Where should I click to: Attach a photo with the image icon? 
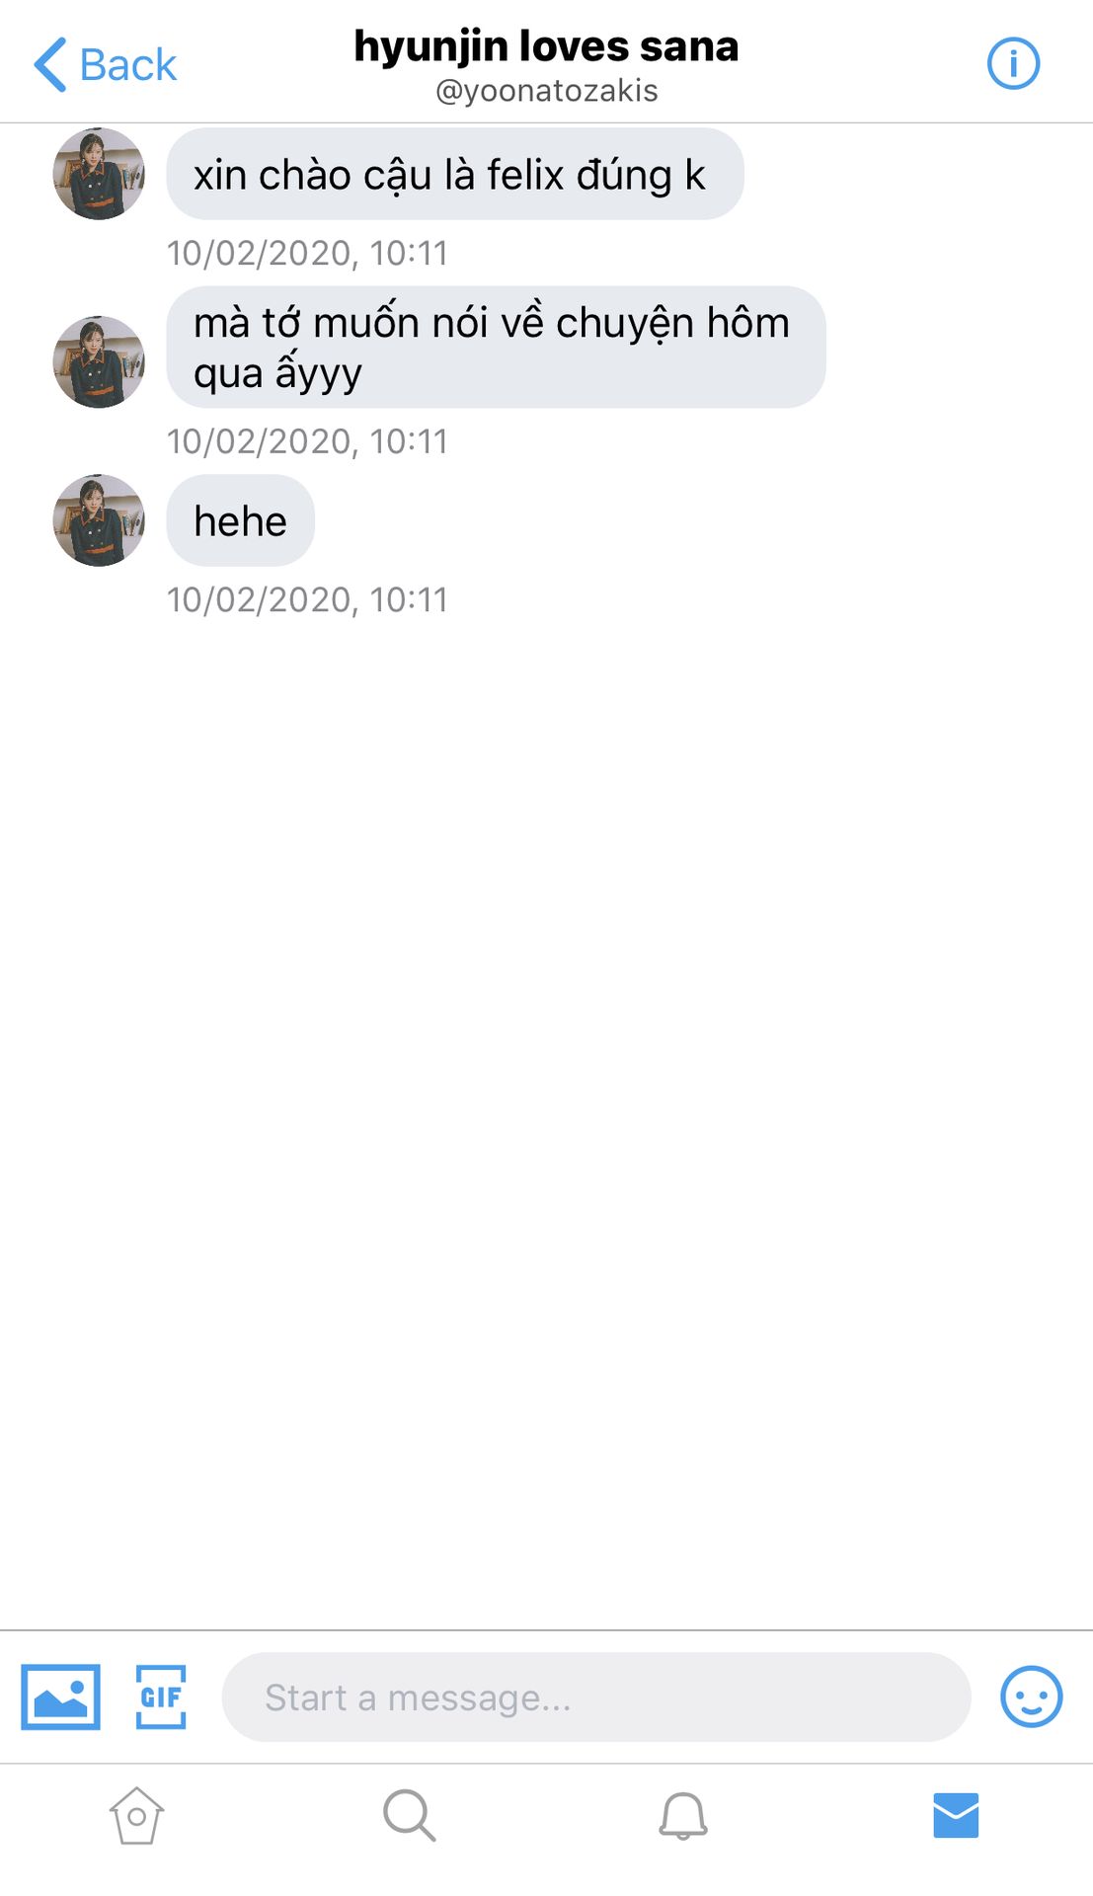[60, 1697]
